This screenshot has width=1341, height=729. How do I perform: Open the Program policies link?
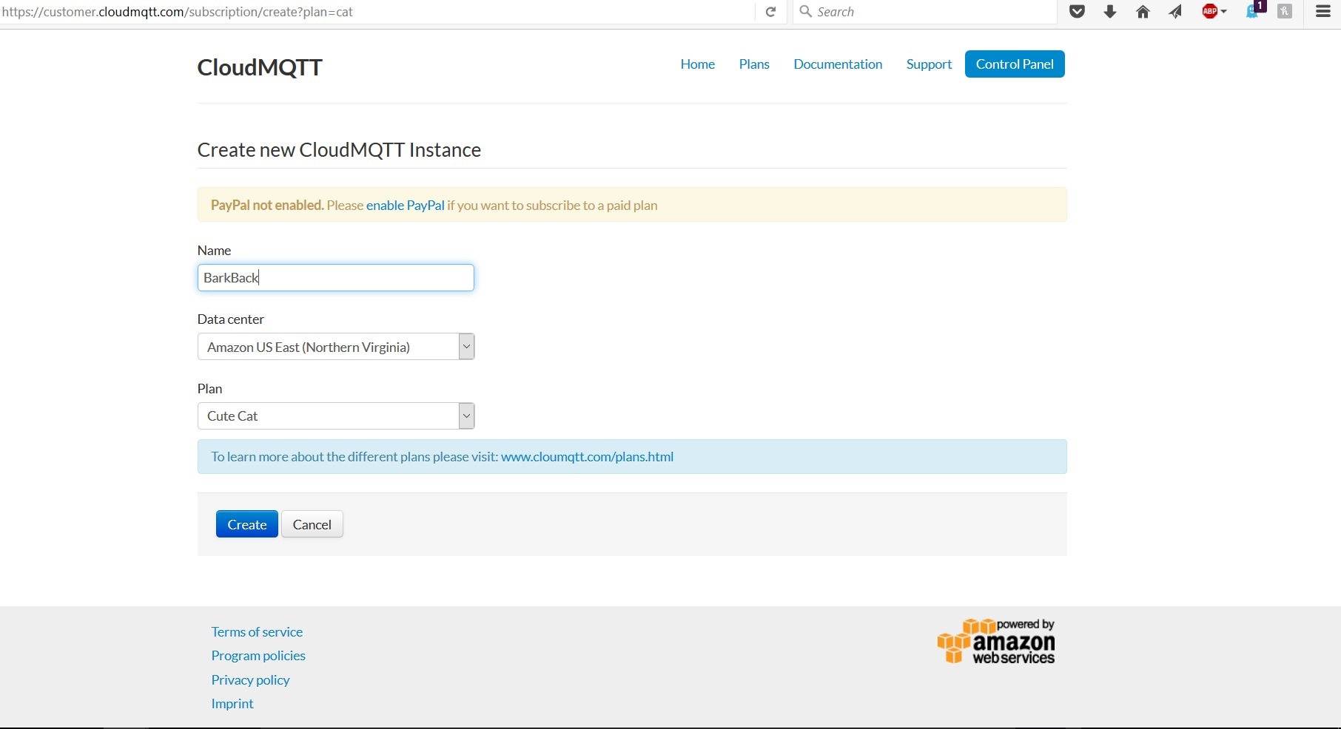click(258, 656)
